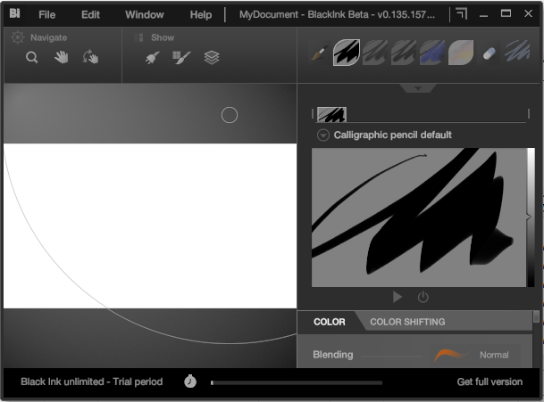Select the Rotate canvas hand tool
This screenshot has height=402, width=544.
click(90, 57)
